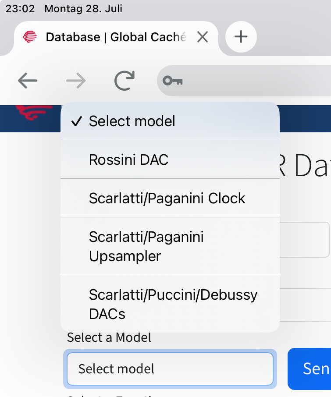Choose the checked Select model option

(170, 121)
